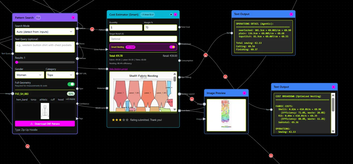Click the 5 cr credit badge
The height and width of the screenshot is (164, 353).
38,18
